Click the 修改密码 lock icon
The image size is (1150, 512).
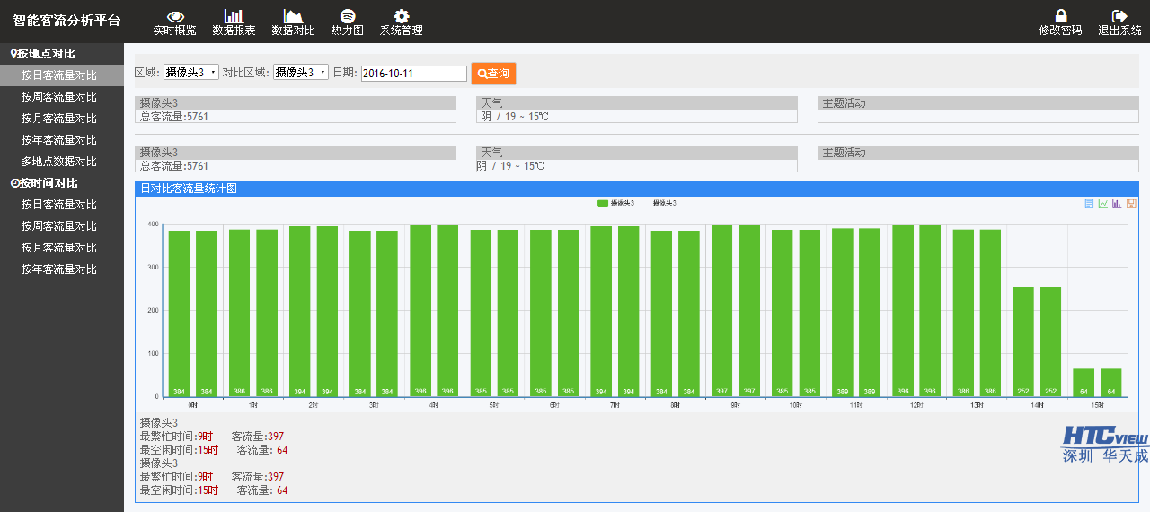point(1060,16)
